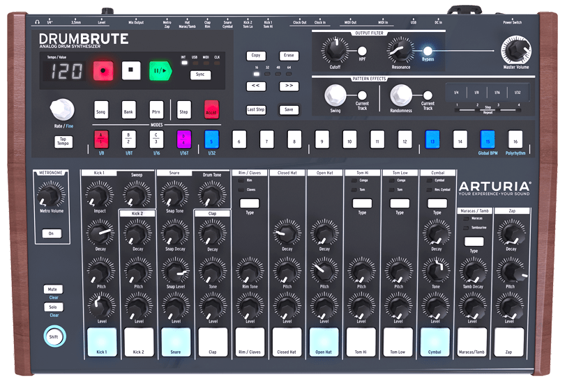Select step button 2 (bank B)
Image resolution: width=567 pixels, height=381 pixels.
(129, 139)
